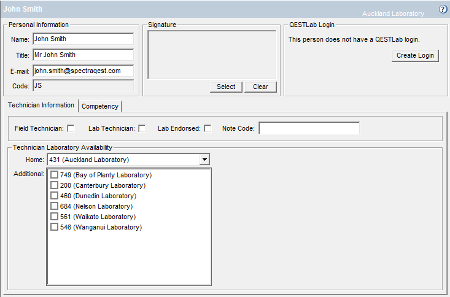Select 200 Canterbury Laboratory checkbox
Viewport: 450px width, 297px height.
tap(54, 185)
